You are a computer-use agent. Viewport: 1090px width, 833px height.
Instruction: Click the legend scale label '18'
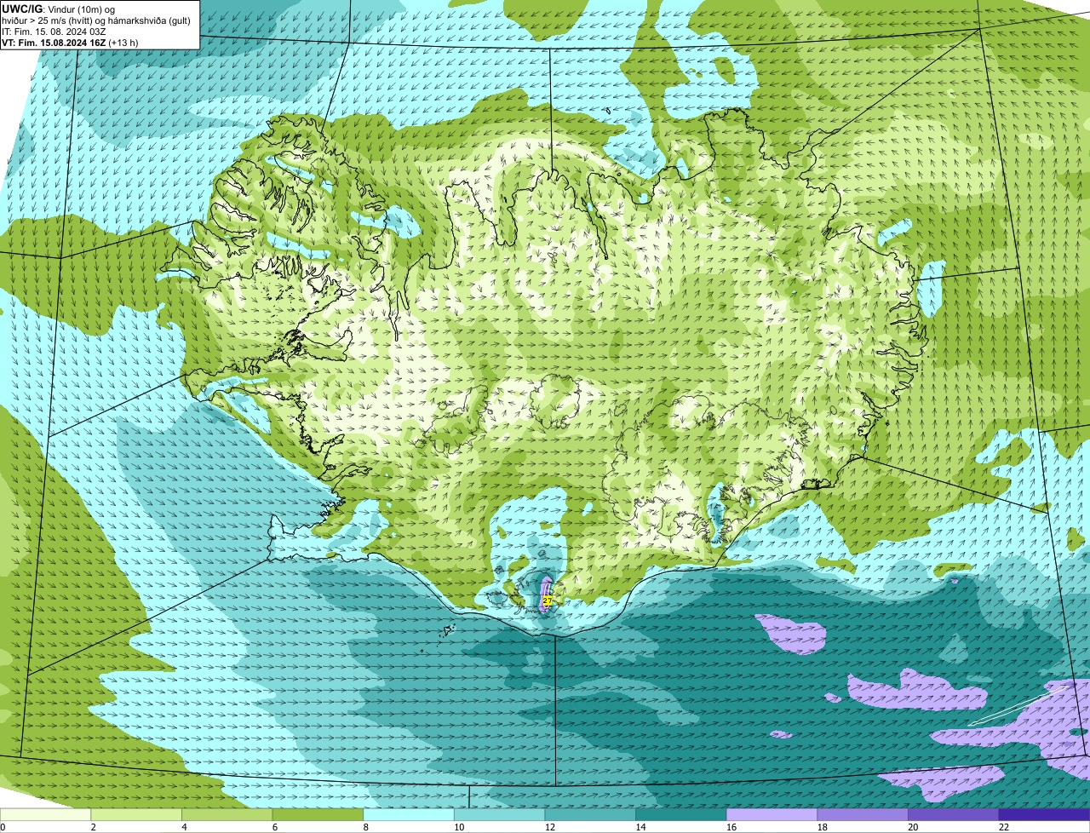tap(823, 827)
